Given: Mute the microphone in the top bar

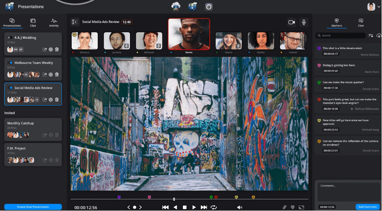Looking at the screenshot, I should (x=304, y=22).
